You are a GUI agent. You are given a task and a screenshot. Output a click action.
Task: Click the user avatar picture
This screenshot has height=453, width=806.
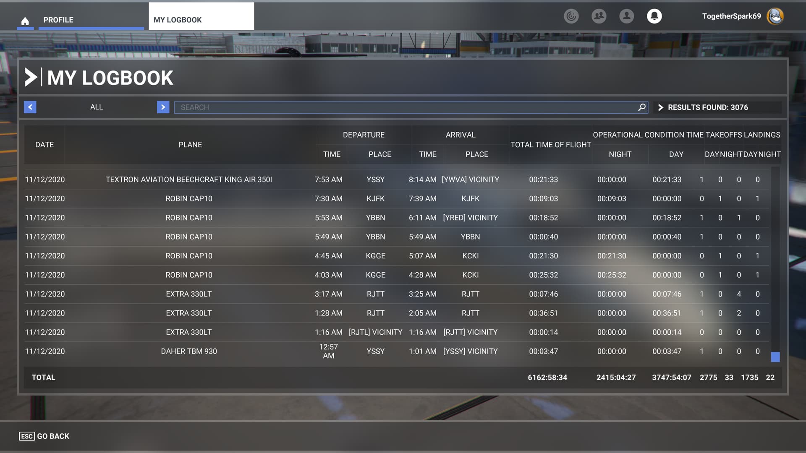[x=775, y=16]
